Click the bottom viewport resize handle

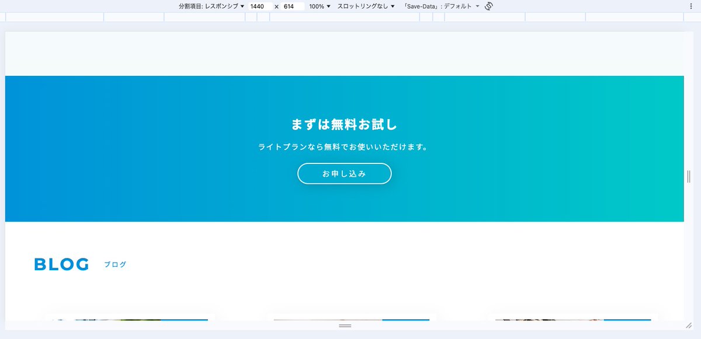pos(344,326)
